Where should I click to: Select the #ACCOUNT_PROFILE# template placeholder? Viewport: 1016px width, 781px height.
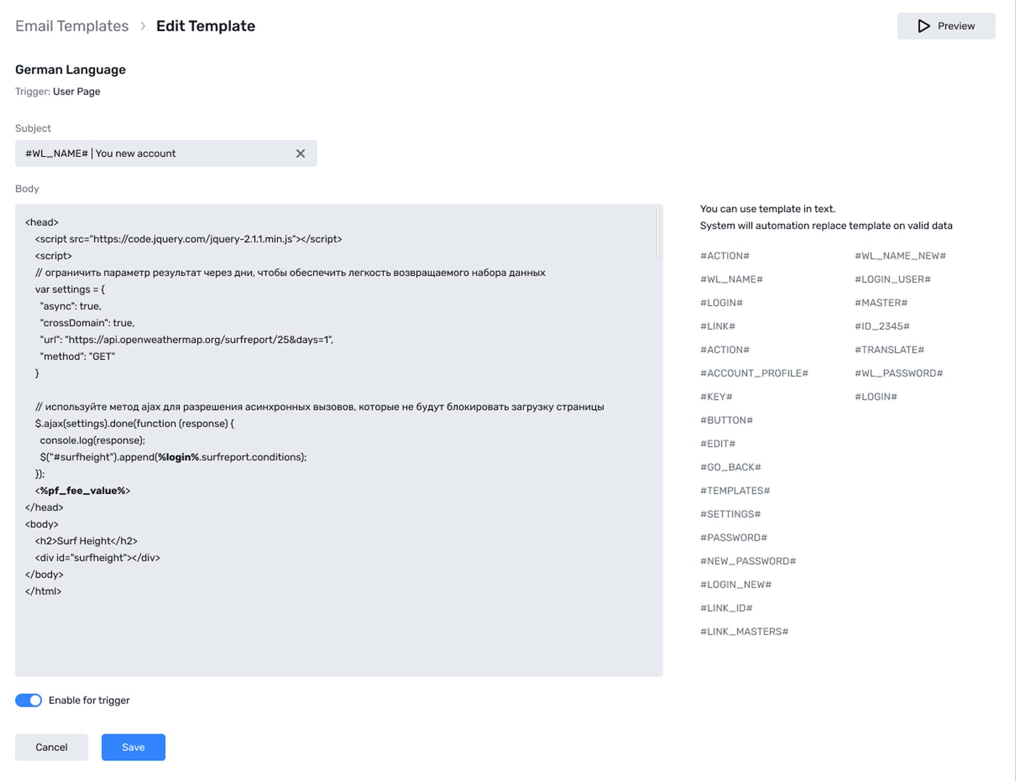(754, 373)
